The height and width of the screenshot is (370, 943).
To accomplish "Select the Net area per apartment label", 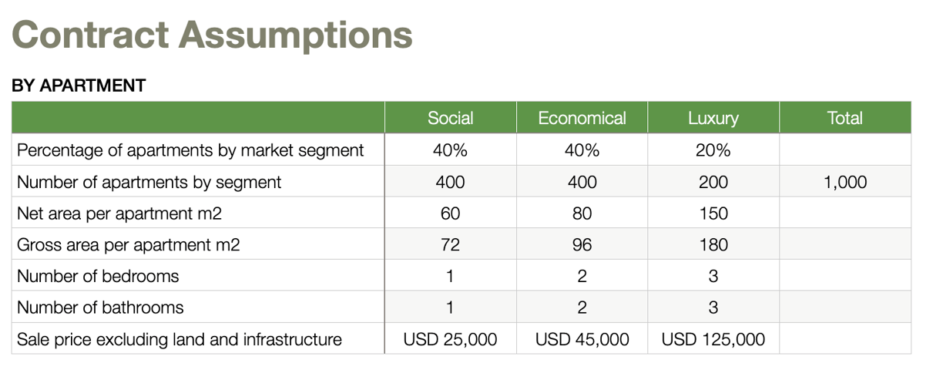I will (119, 214).
